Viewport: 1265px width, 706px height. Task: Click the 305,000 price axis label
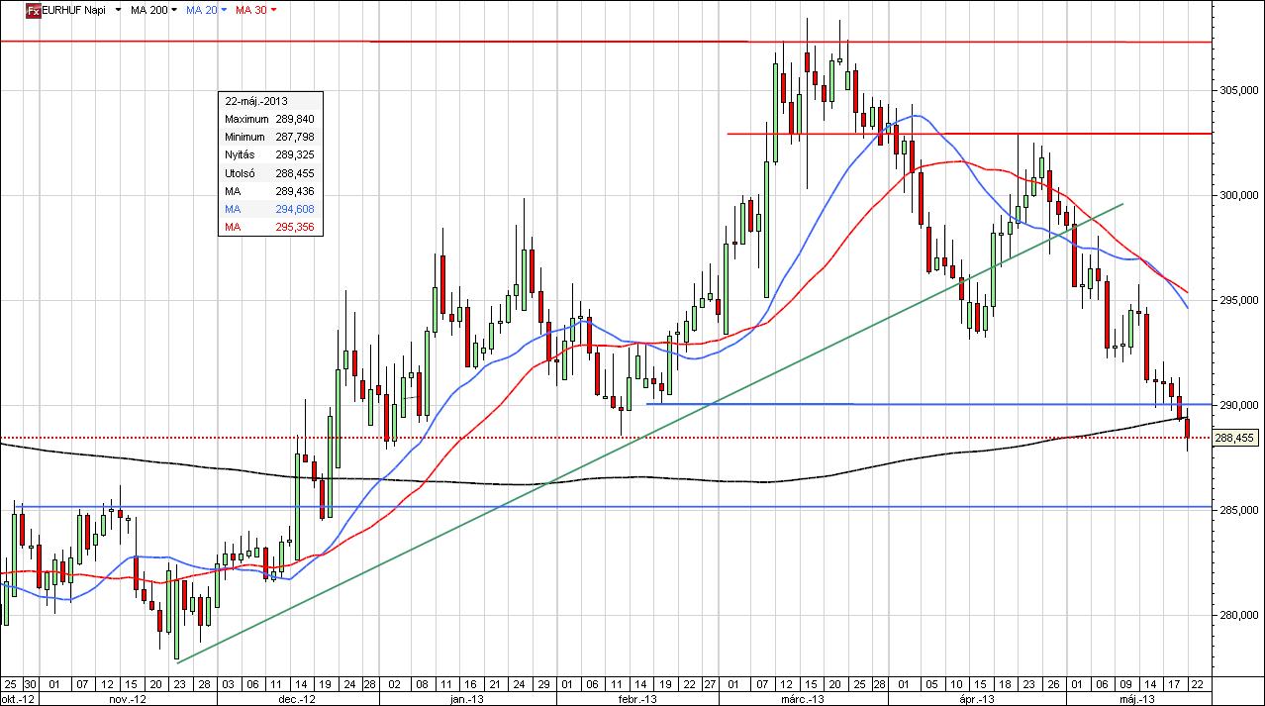coord(1237,90)
